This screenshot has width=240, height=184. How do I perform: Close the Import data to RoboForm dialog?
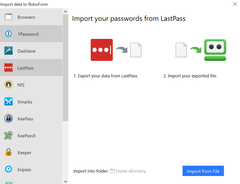pyautogui.click(x=235, y=4)
